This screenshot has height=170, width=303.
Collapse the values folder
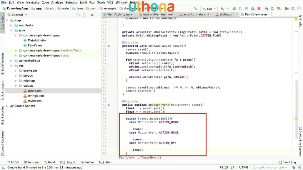tap(16, 86)
